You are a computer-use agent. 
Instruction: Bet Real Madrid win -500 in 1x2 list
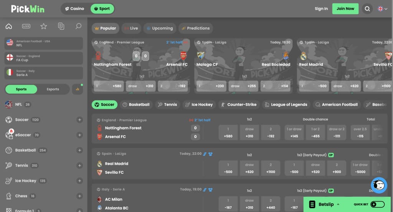tap(228, 168)
